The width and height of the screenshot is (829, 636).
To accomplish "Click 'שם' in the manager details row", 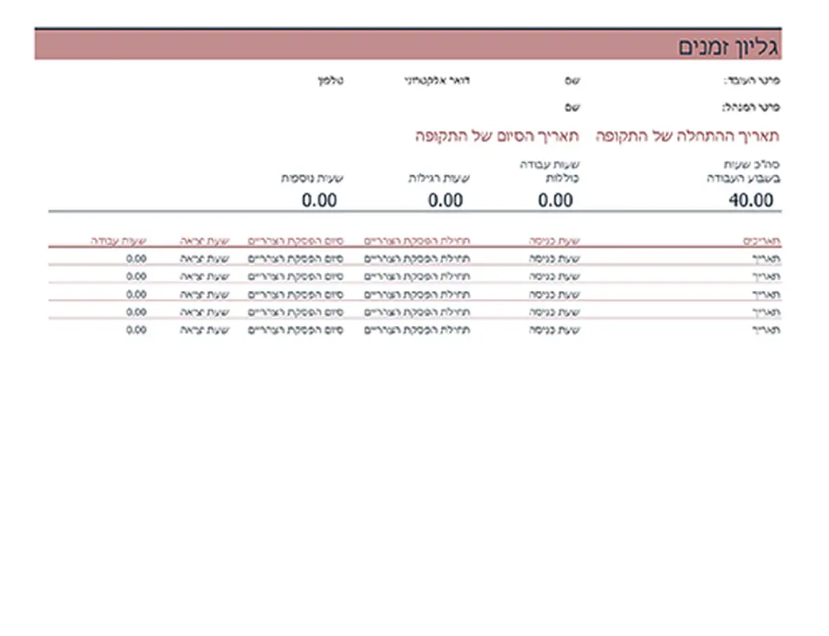I will pos(572,107).
